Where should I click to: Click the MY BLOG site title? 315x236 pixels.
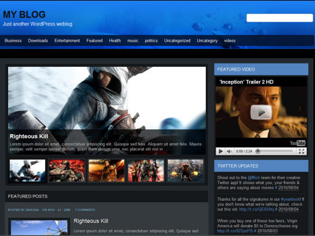click(24, 15)
